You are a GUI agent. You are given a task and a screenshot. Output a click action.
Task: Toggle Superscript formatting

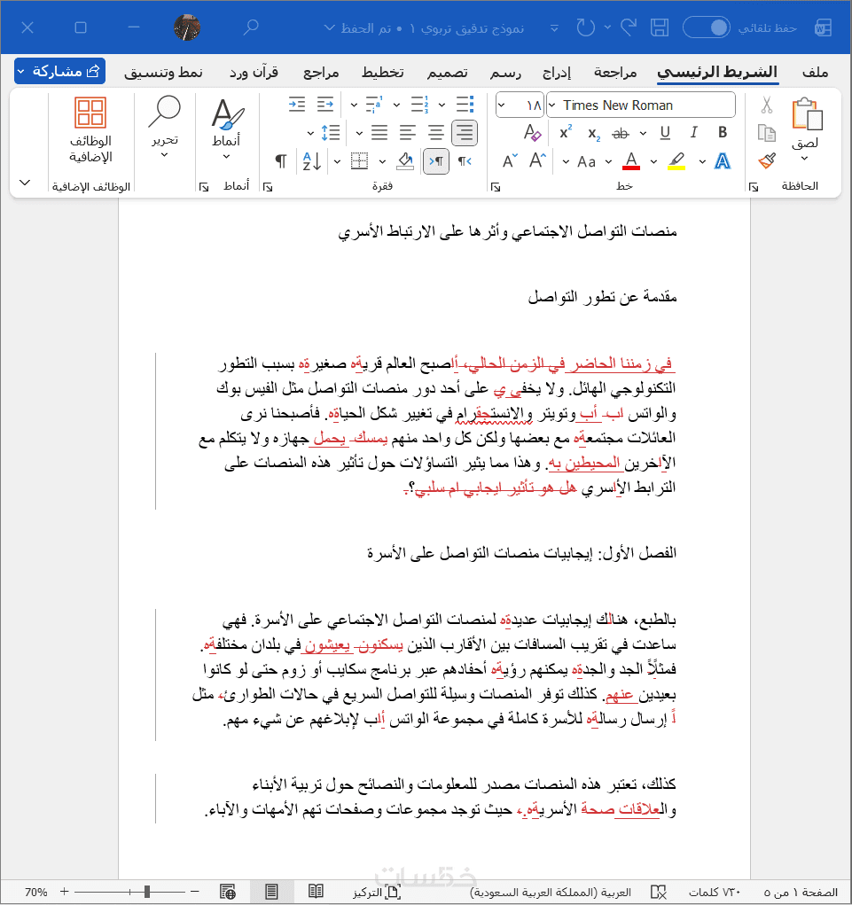tap(566, 133)
